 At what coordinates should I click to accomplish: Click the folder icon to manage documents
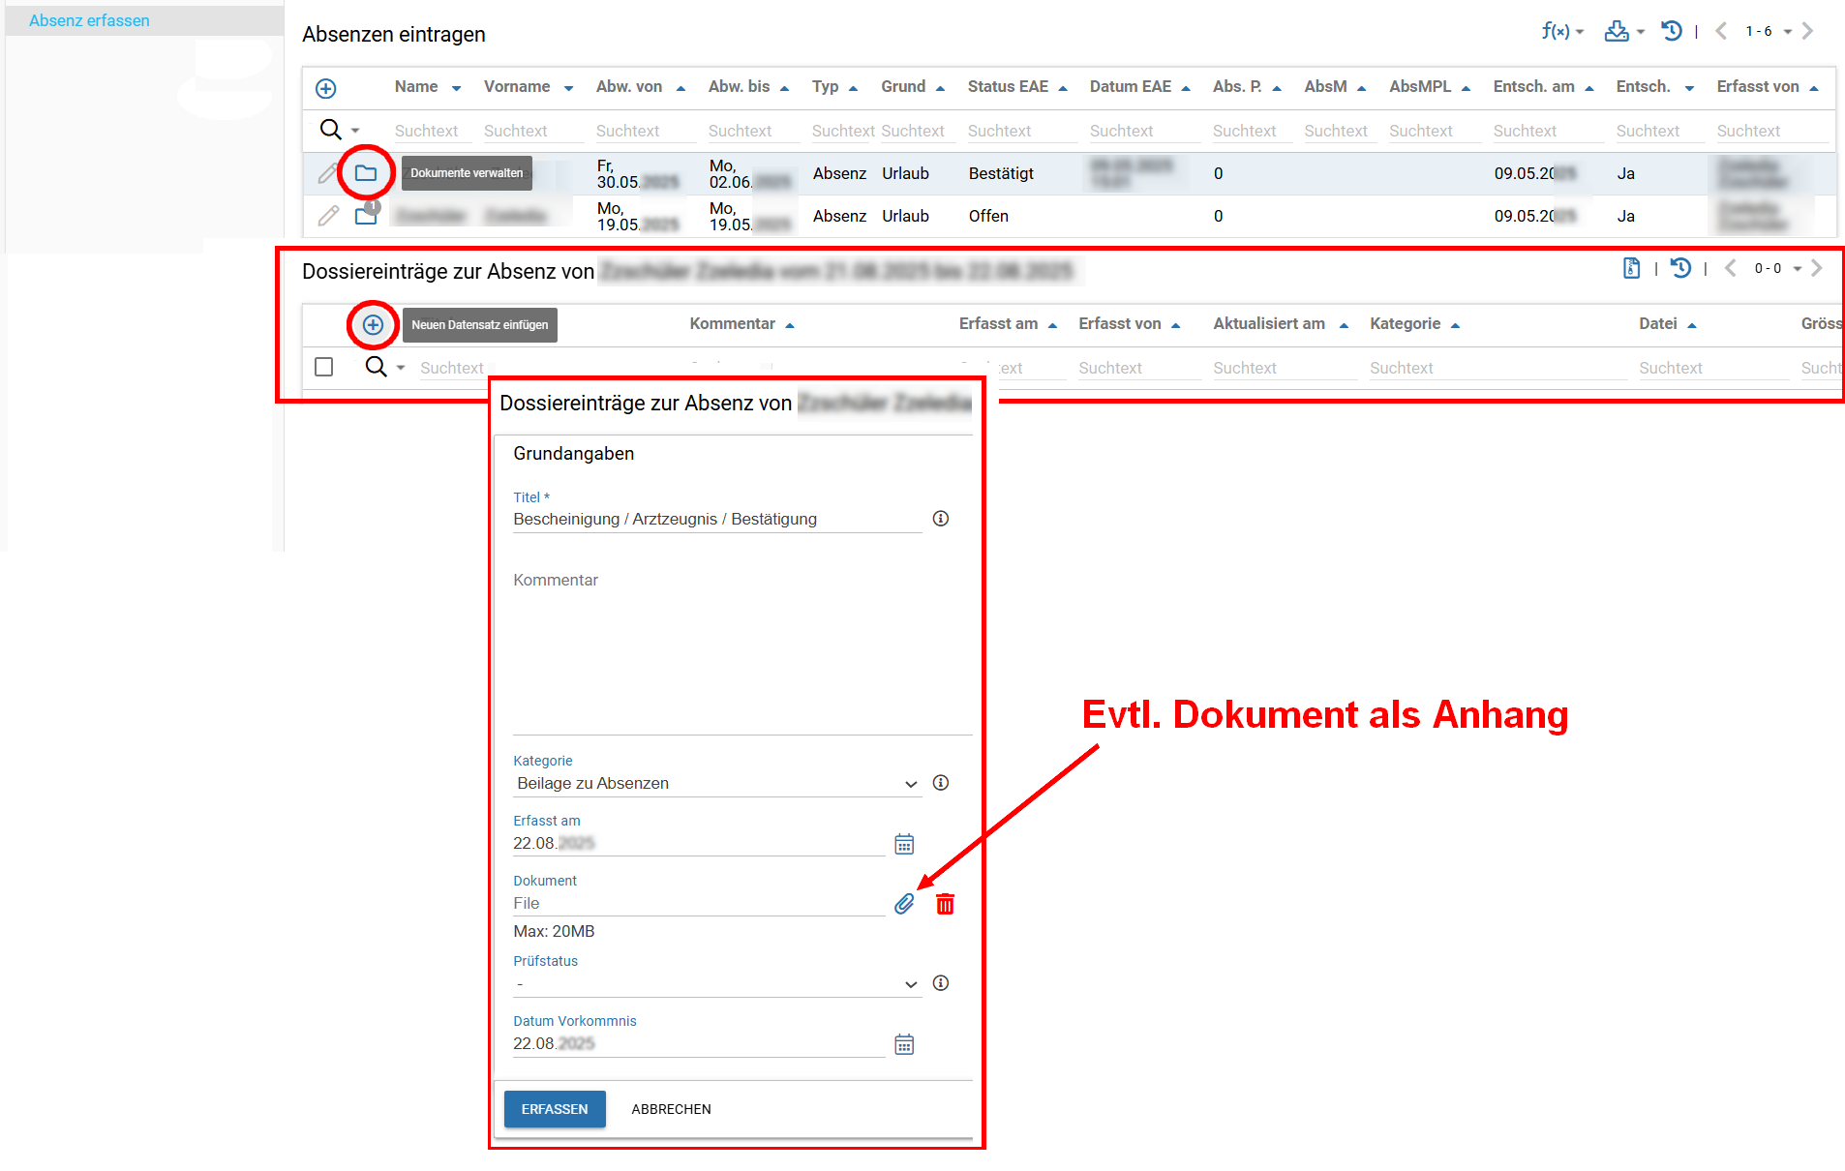[x=365, y=173]
